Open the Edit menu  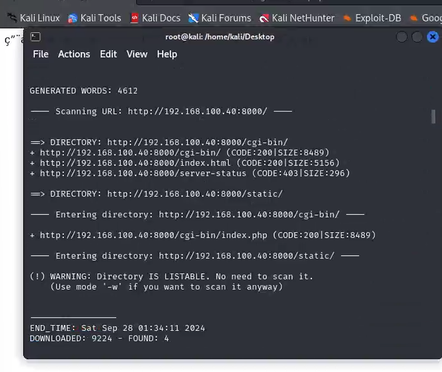[108, 54]
